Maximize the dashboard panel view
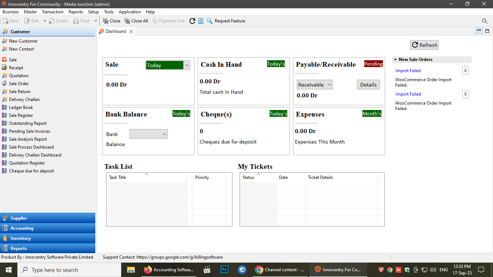Image resolution: width=493 pixels, height=277 pixels. tap(487, 31)
